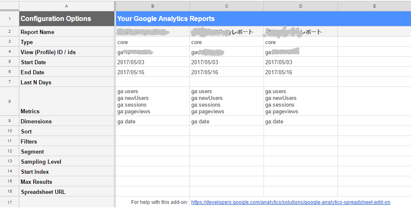This screenshot has width=411, height=209.
Task: Open the Google Analytics add-on help link
Action: pos(290,202)
